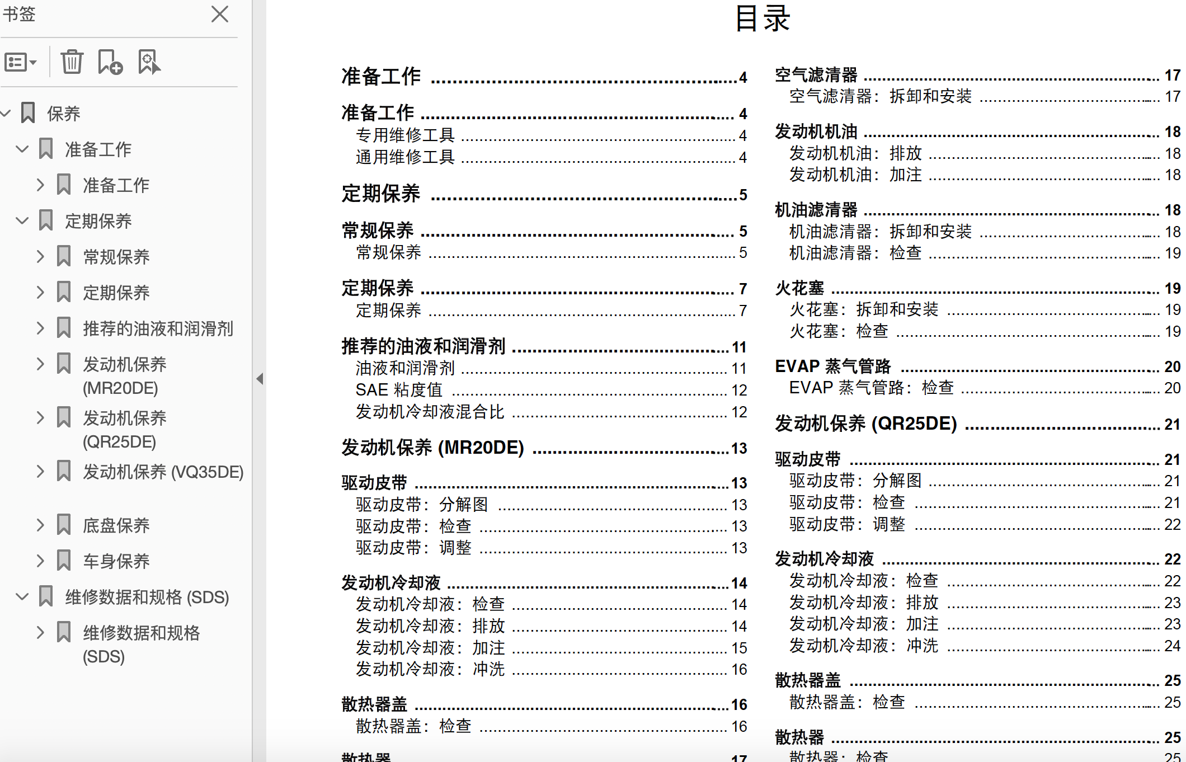Open the bookmark options list dropdown
The height and width of the screenshot is (762, 1186).
(x=21, y=62)
